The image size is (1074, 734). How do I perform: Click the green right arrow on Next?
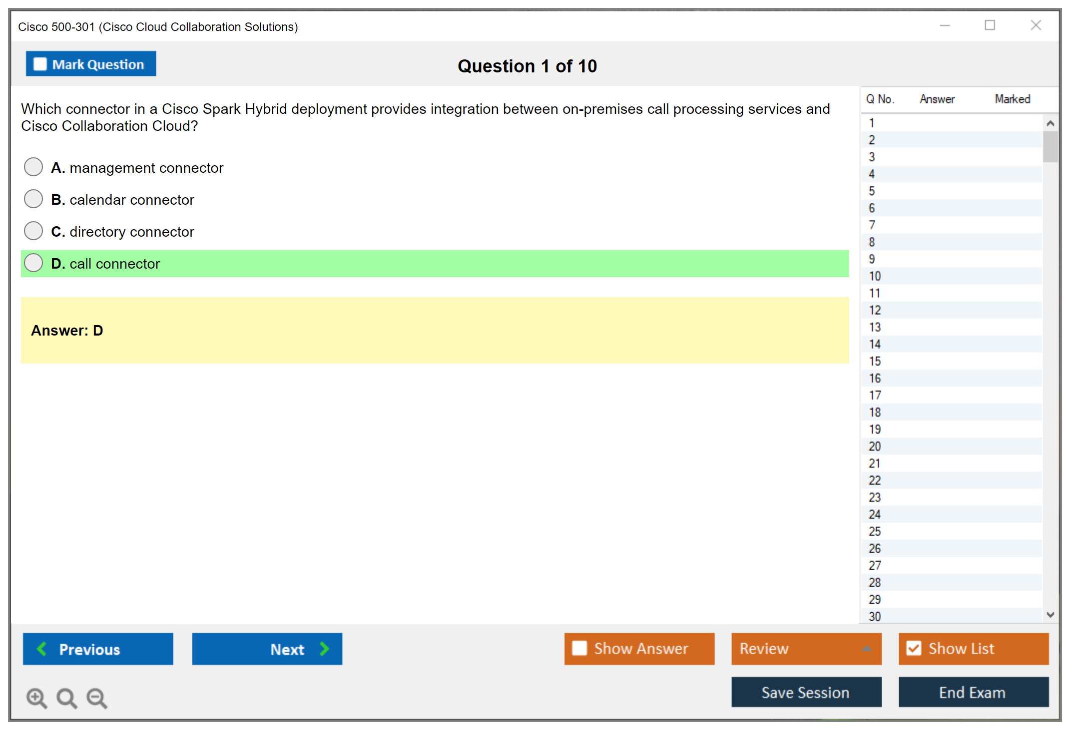click(x=324, y=649)
